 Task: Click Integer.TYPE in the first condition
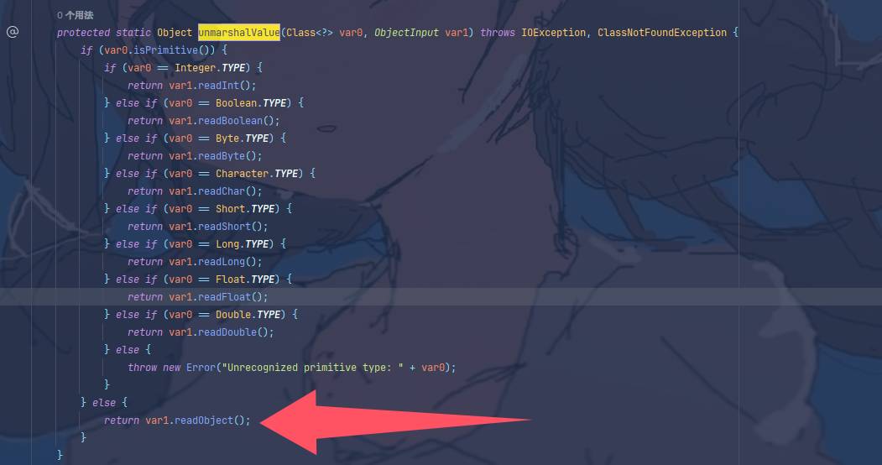coord(210,67)
